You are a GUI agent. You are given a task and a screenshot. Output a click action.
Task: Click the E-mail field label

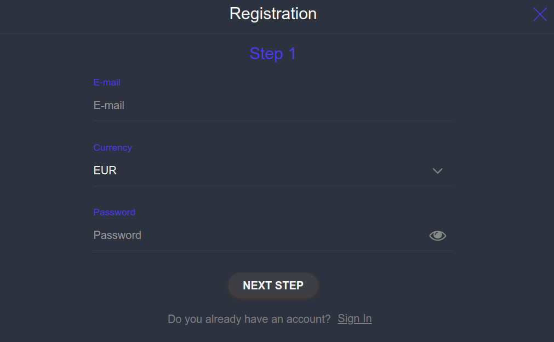(x=107, y=82)
